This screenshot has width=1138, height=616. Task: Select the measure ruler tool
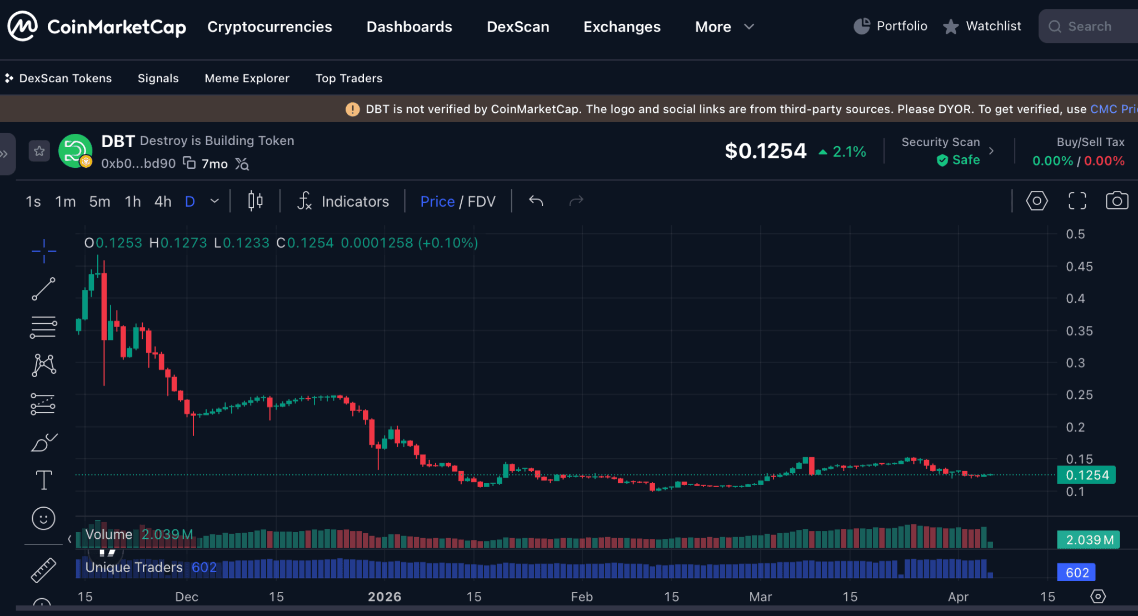point(43,569)
